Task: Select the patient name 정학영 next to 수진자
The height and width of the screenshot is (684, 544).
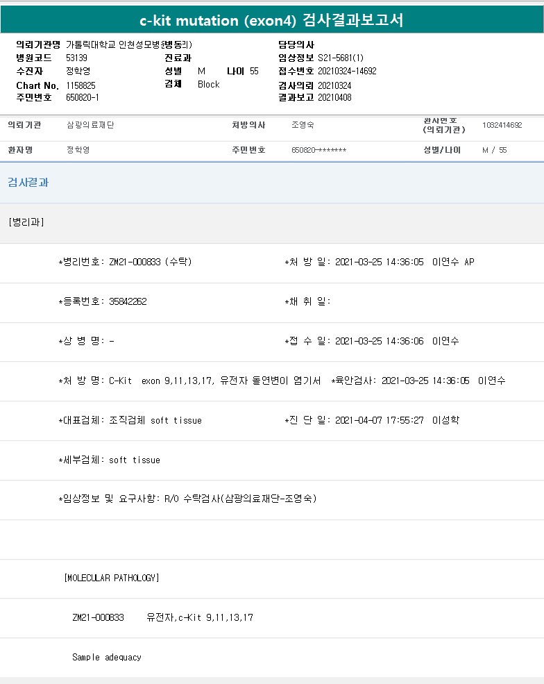Action: pos(78,71)
